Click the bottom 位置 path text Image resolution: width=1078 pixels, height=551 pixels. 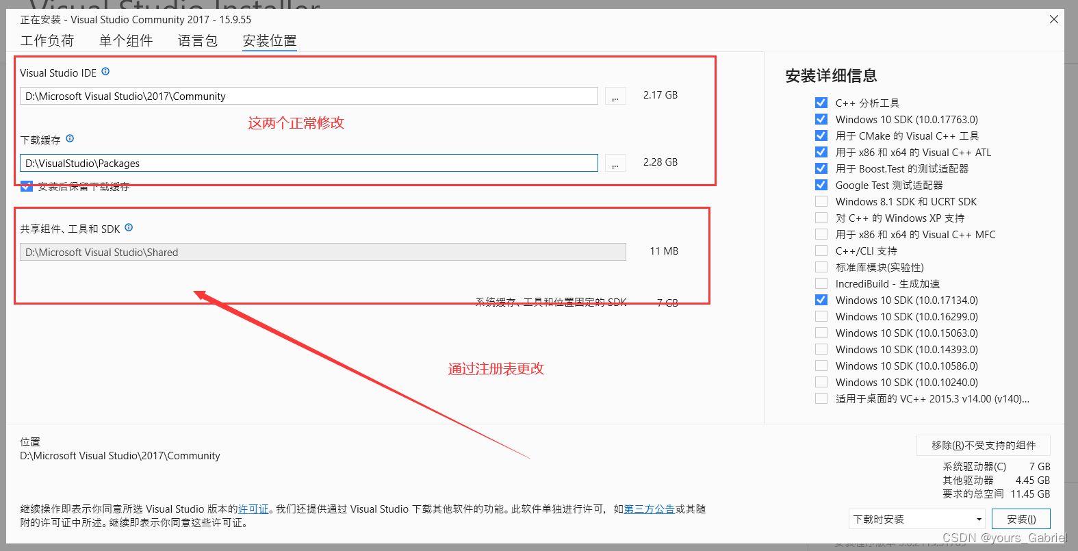click(x=120, y=455)
